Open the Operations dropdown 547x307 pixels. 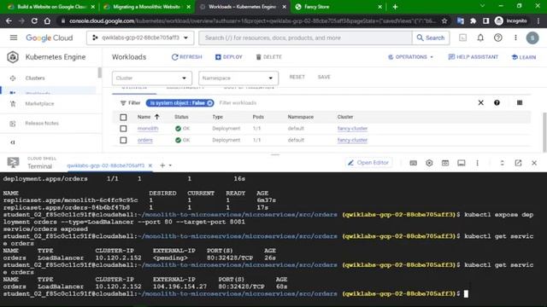coord(410,57)
